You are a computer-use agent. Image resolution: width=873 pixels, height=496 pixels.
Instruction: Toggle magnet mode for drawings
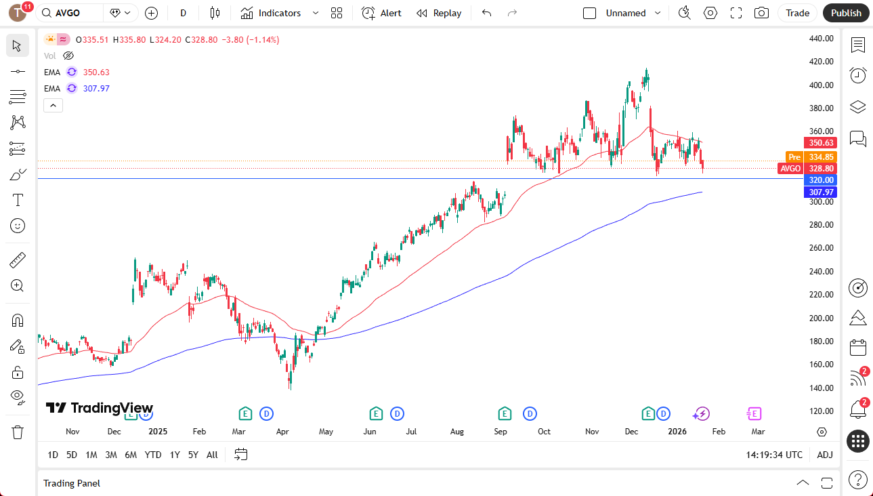click(18, 321)
